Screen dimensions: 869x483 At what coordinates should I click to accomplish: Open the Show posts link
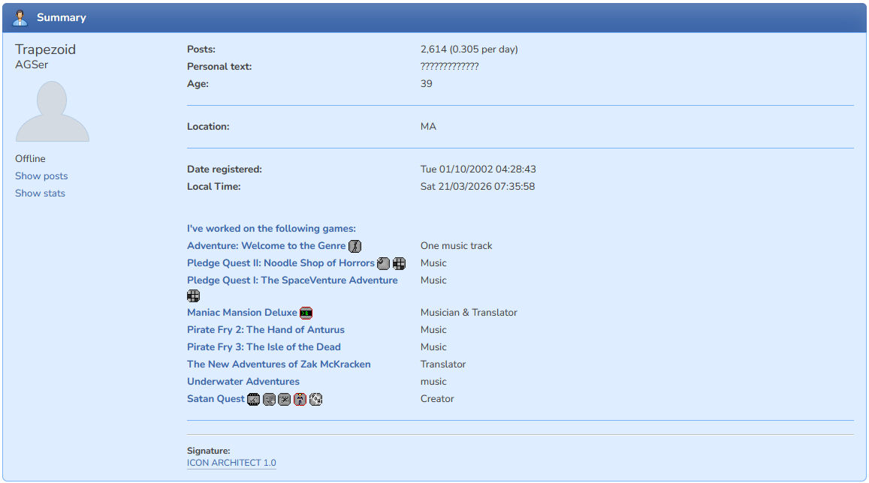[x=41, y=176]
